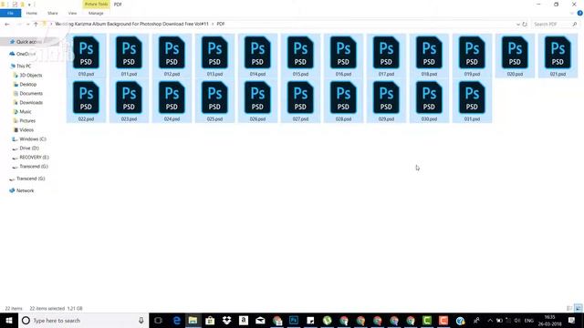
Task: Select the 024.psd file icon
Action: click(172, 97)
